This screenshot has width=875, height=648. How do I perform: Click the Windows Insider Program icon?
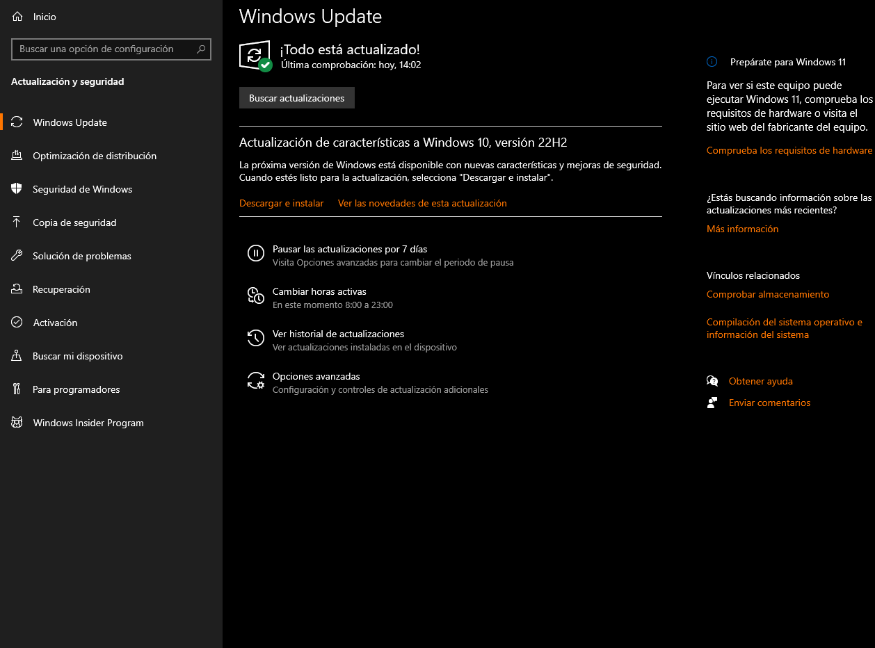pyautogui.click(x=17, y=423)
